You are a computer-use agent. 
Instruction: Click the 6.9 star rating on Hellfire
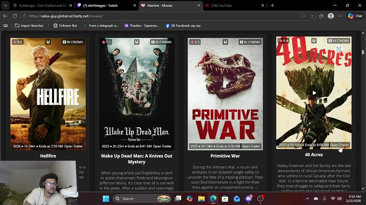(17, 42)
